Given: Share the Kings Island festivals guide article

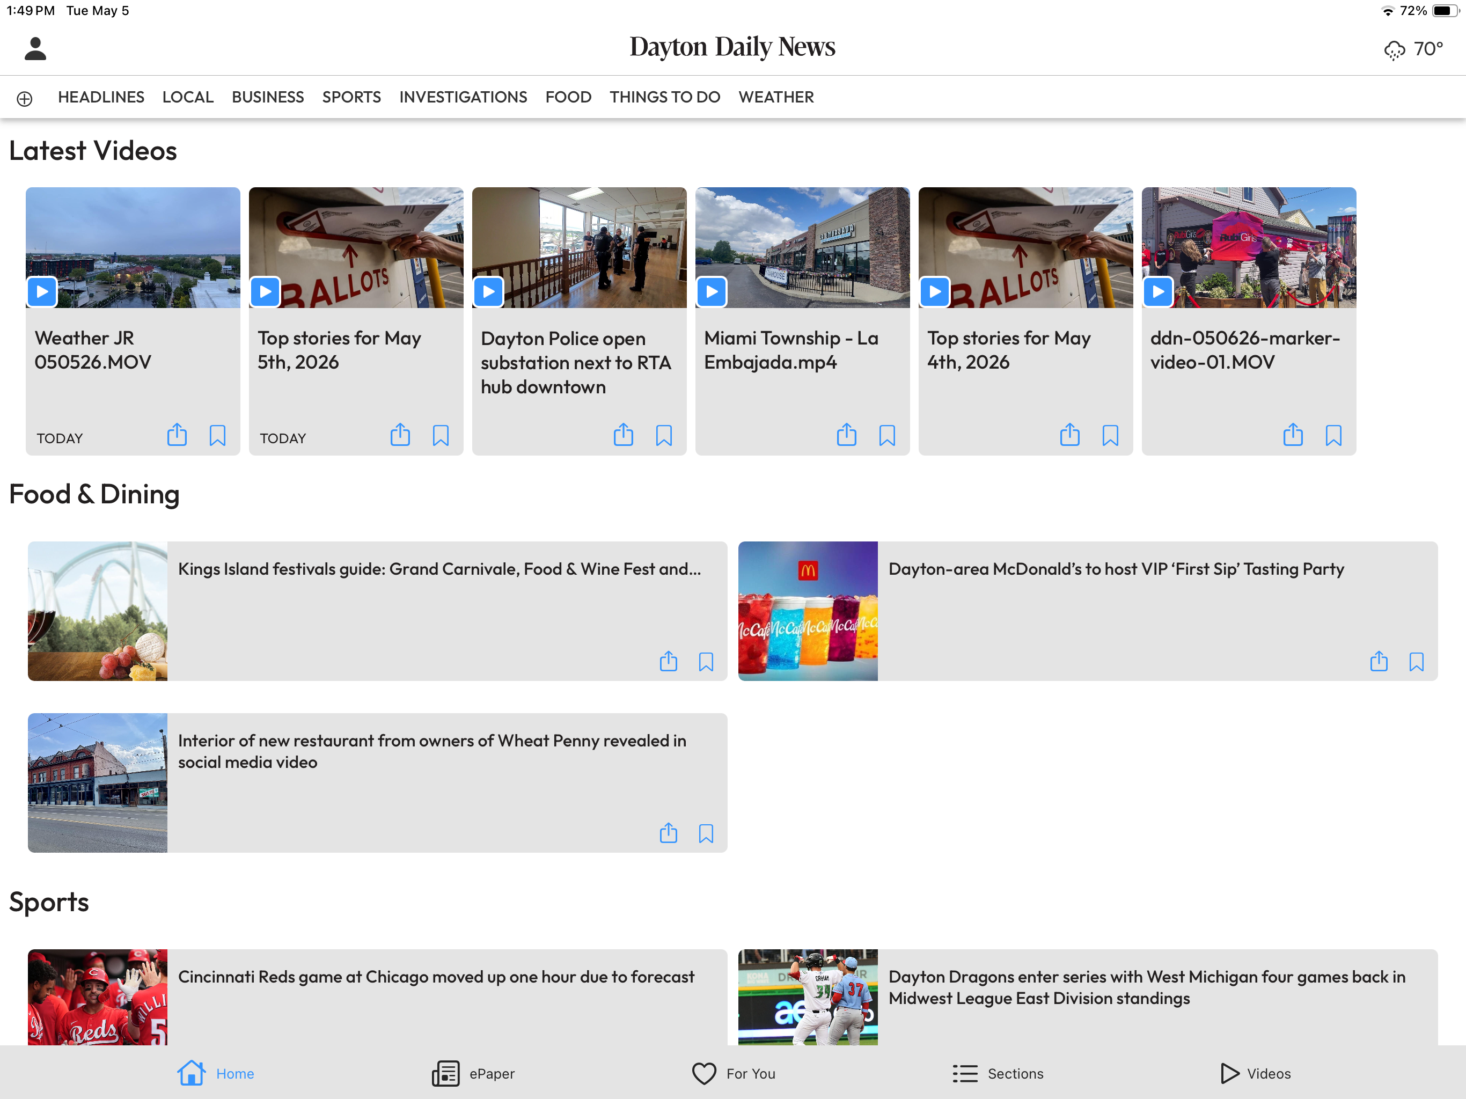Looking at the screenshot, I should tap(669, 661).
